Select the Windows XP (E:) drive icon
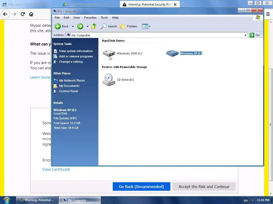 click(x=172, y=53)
